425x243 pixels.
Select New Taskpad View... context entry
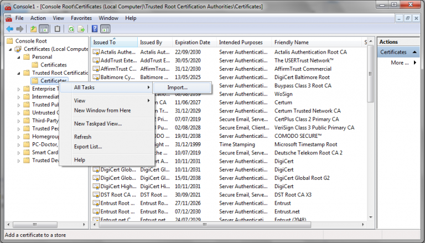(x=107, y=123)
